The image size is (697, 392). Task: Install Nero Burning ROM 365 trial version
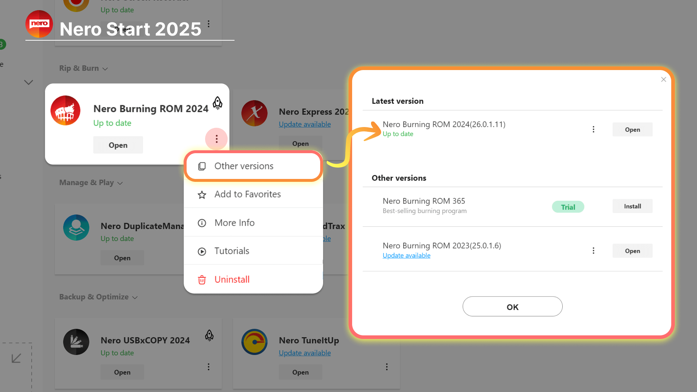pyautogui.click(x=632, y=205)
